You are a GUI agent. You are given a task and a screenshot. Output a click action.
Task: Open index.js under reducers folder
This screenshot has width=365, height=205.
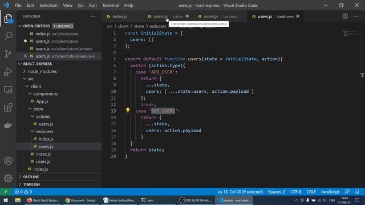pos(46,139)
